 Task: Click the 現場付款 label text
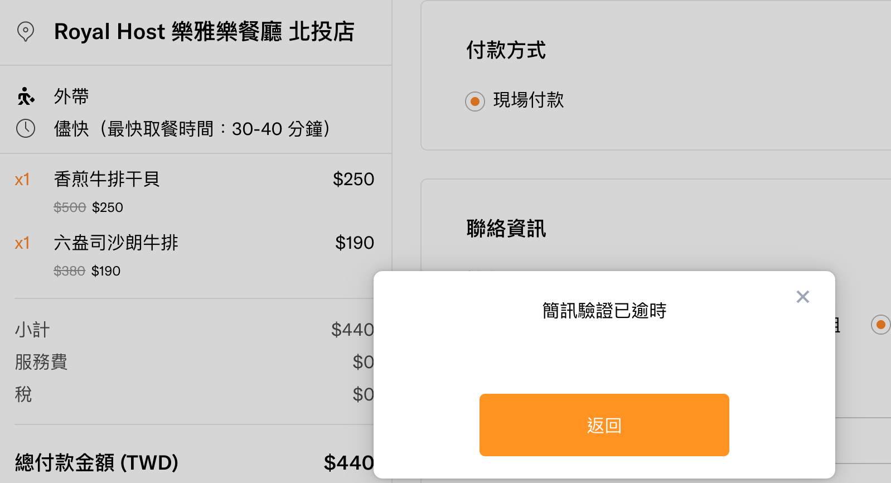pyautogui.click(x=529, y=100)
